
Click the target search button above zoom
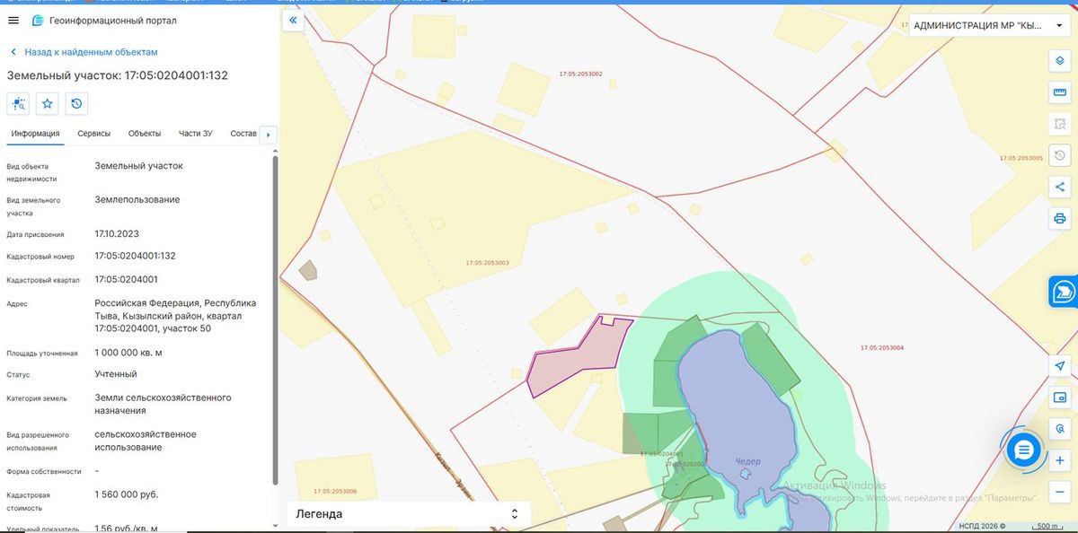pos(1059,429)
